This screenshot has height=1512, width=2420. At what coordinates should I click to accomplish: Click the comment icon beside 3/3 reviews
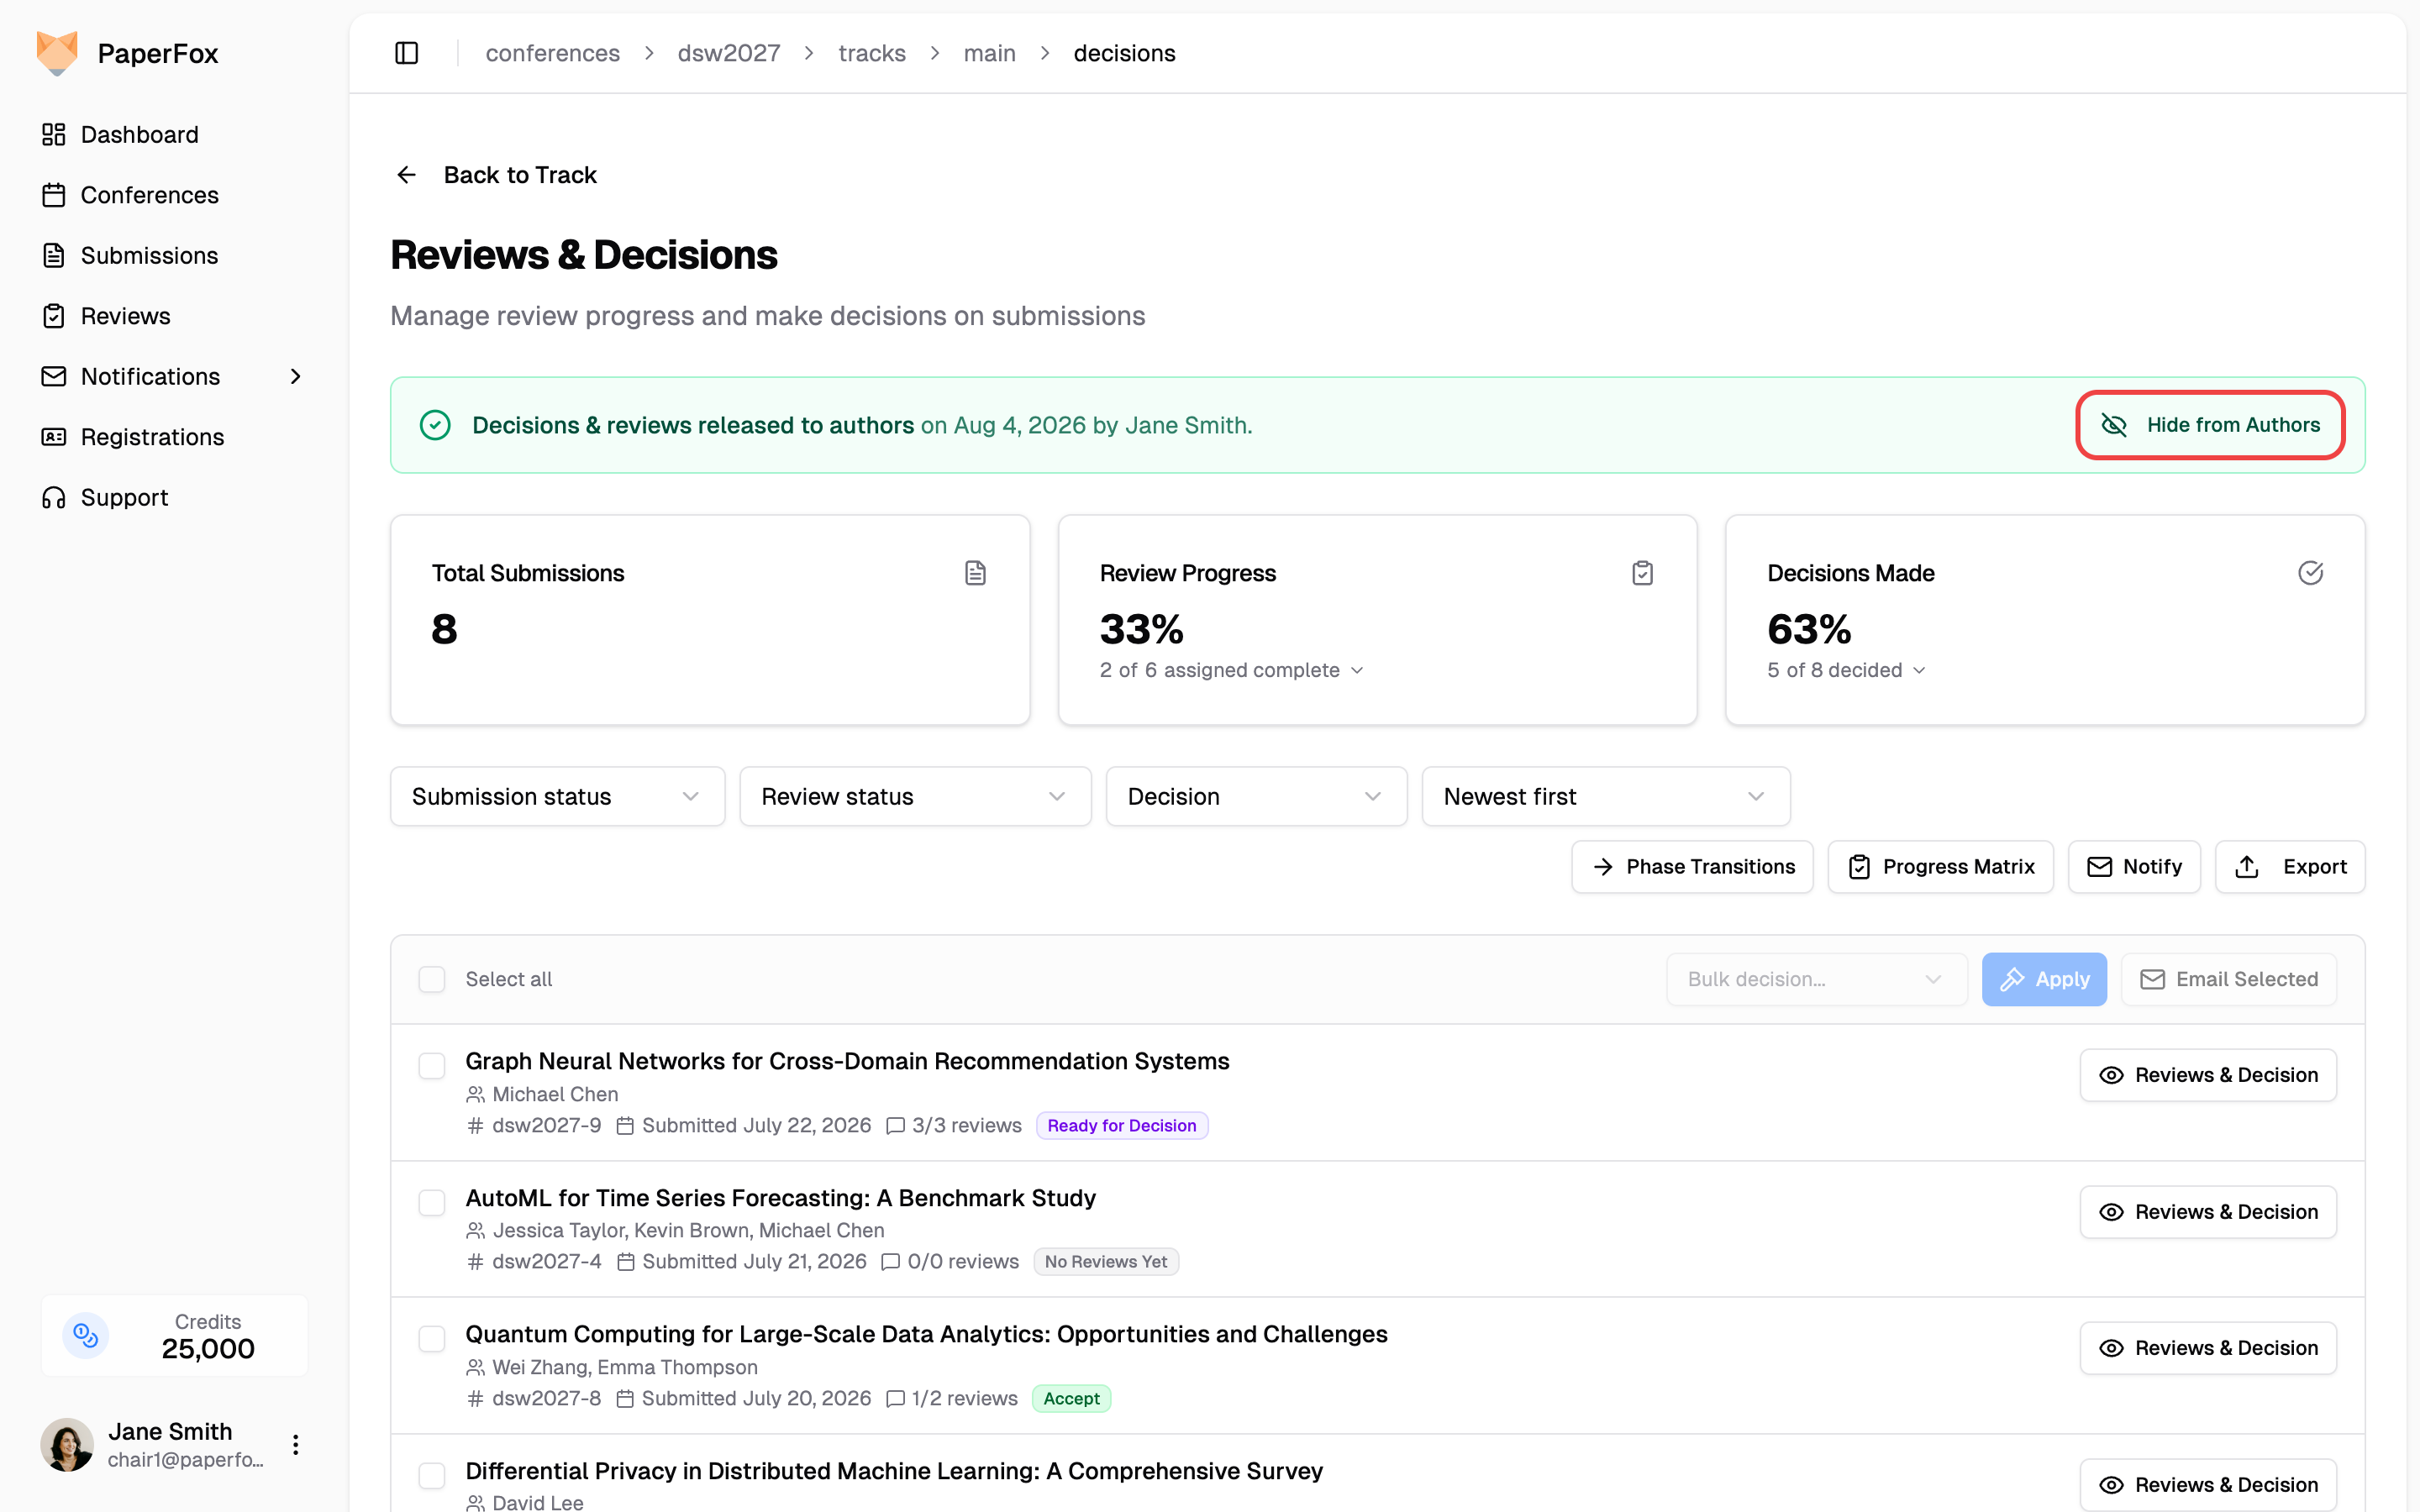click(896, 1126)
